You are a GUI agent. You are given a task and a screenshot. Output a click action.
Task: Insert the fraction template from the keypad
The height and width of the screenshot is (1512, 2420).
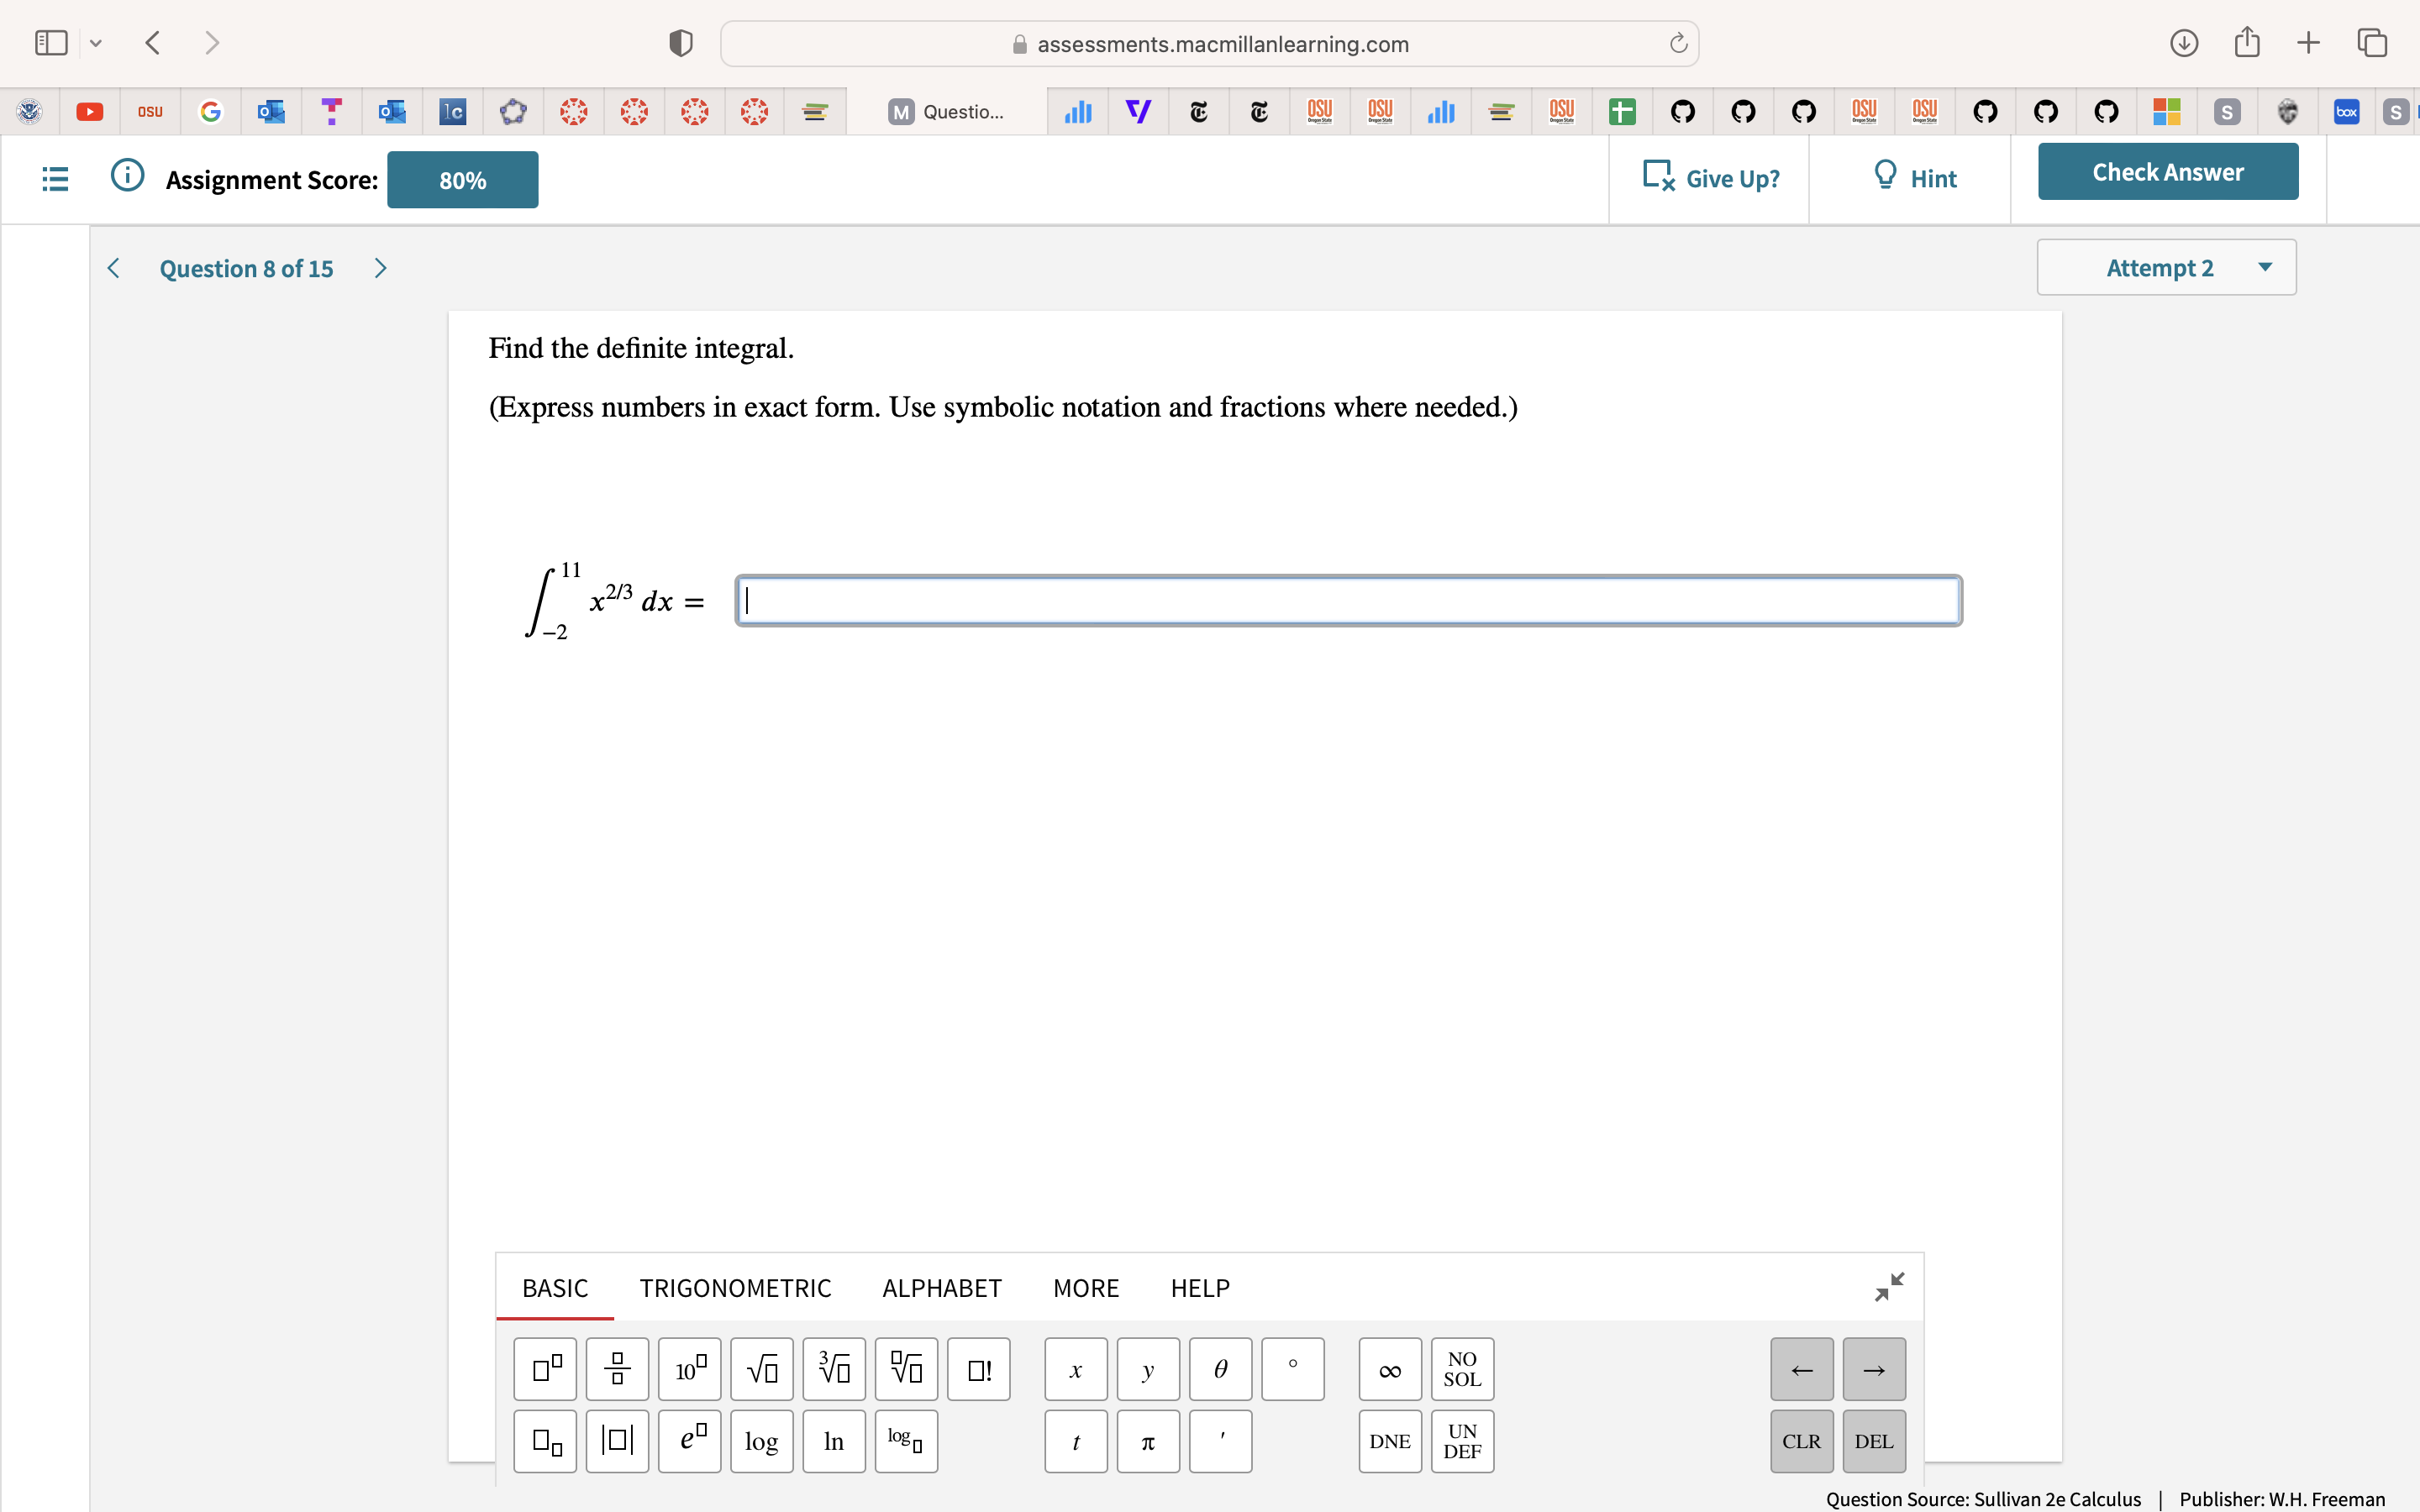click(617, 1368)
